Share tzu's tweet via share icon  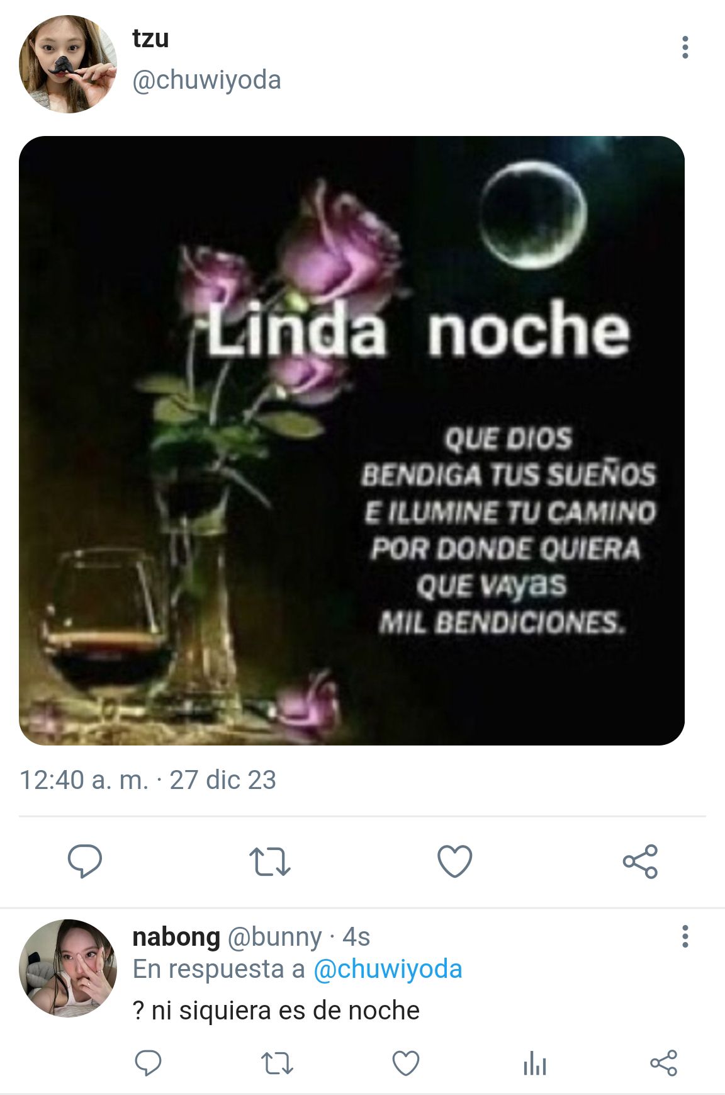[640, 861]
